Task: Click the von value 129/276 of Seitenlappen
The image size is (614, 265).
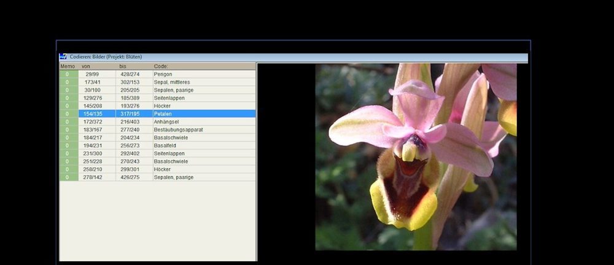Action: 93,98
